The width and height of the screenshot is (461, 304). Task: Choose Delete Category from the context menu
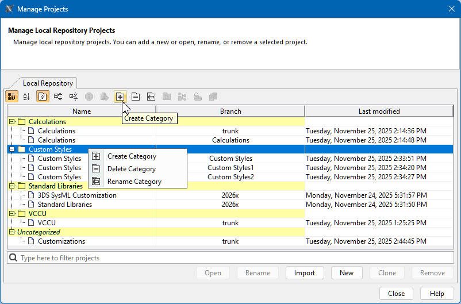pos(131,169)
